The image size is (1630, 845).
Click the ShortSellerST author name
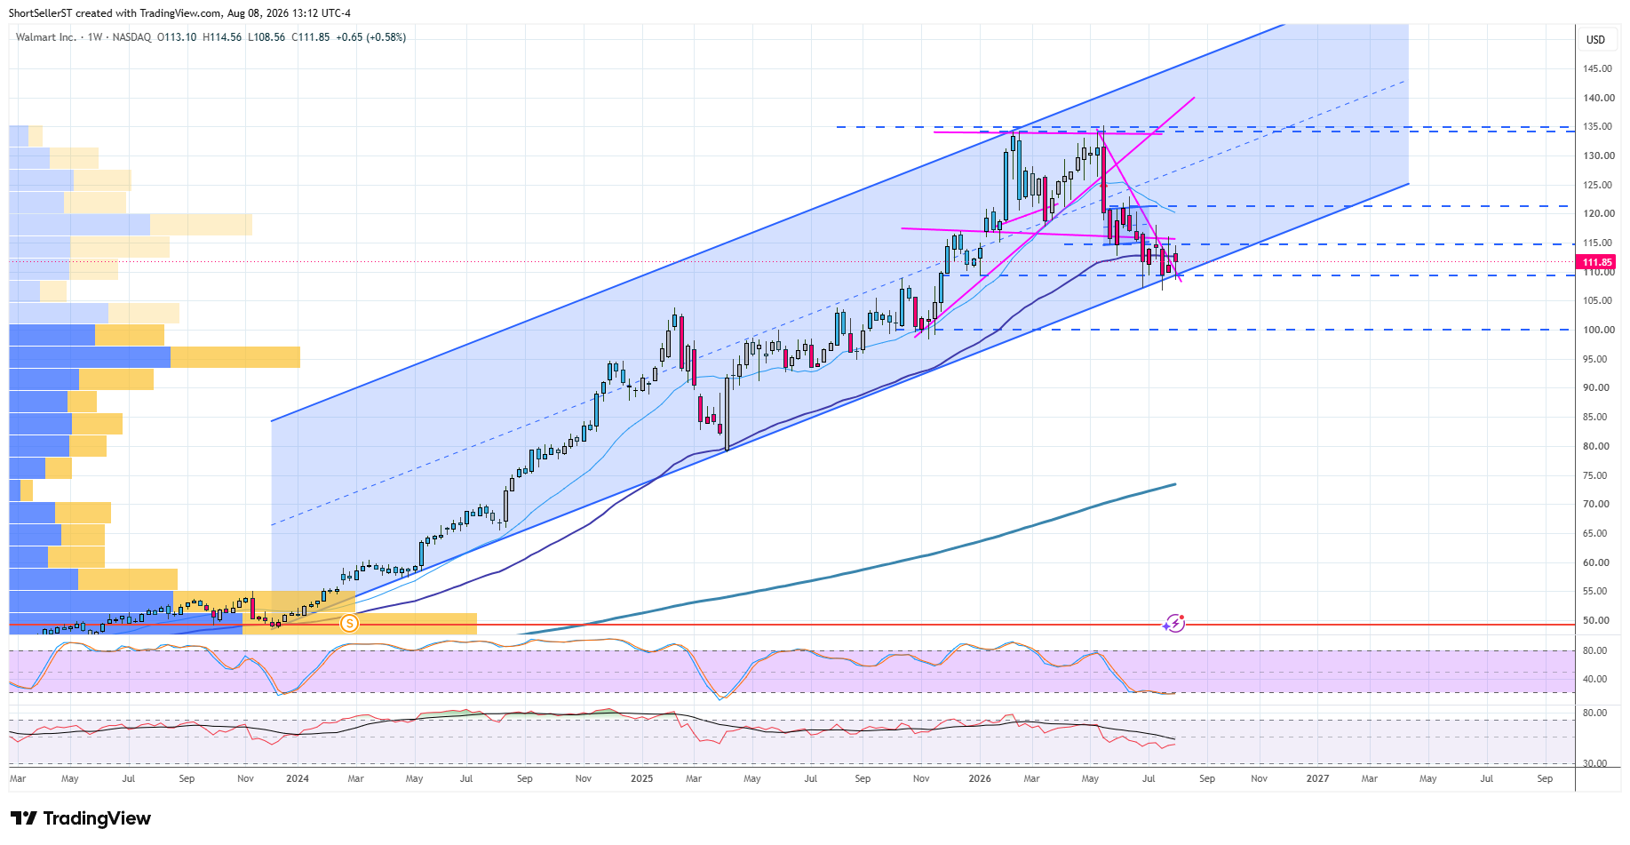pos(41,13)
